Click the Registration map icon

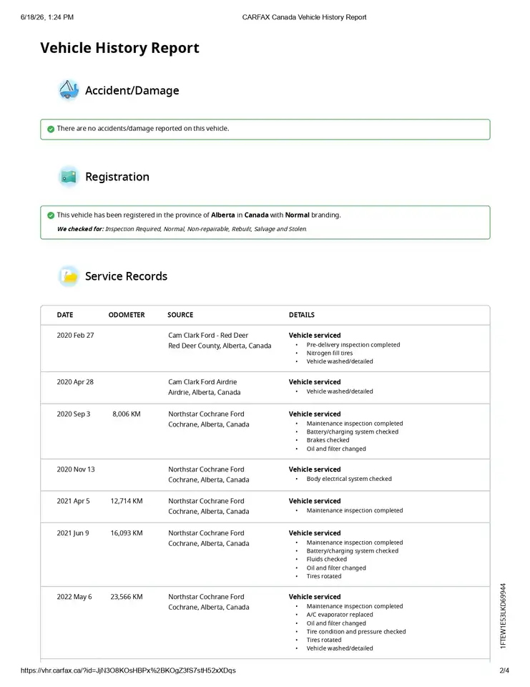tap(69, 177)
